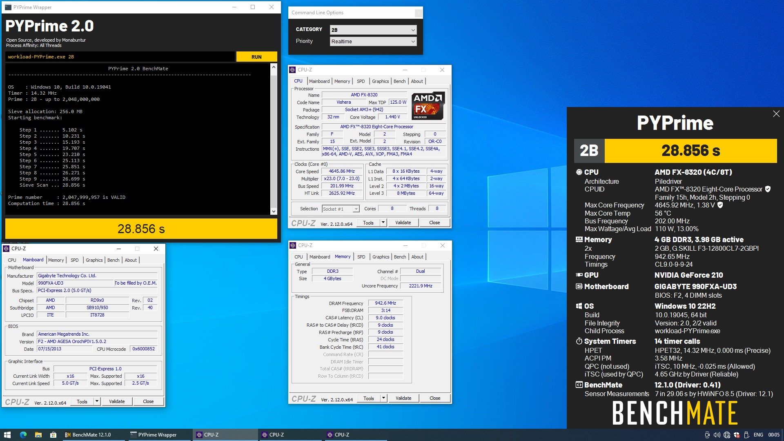Open Bench tab in Mainboard CPU-Z window
784x441 pixels.
tap(114, 260)
